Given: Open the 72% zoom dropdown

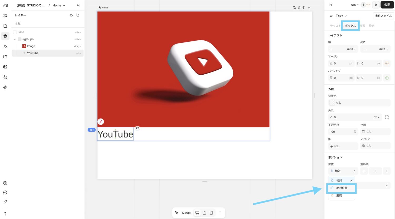Looking at the screenshot, I should tap(354, 5).
